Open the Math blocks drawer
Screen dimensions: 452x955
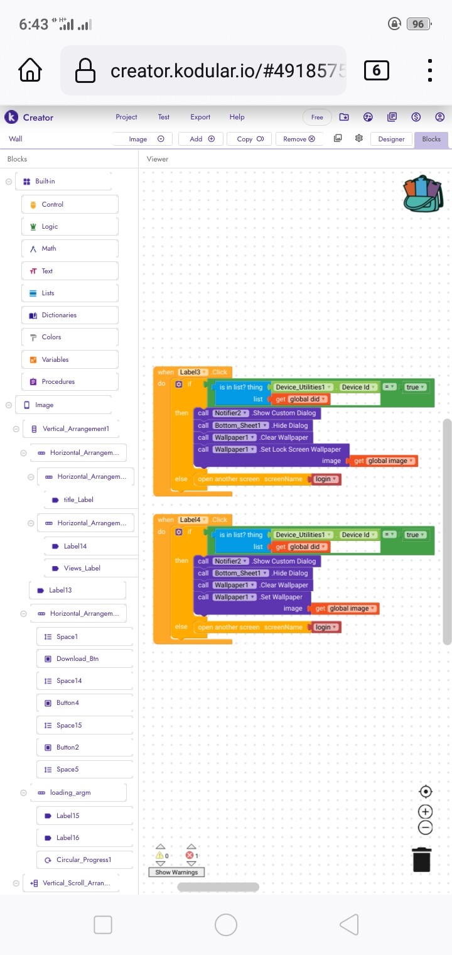[70, 248]
